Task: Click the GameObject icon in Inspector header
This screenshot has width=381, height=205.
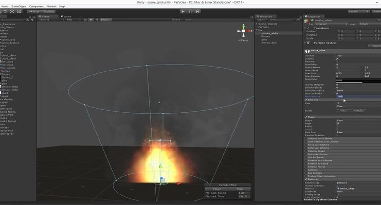Action: pos(306,20)
